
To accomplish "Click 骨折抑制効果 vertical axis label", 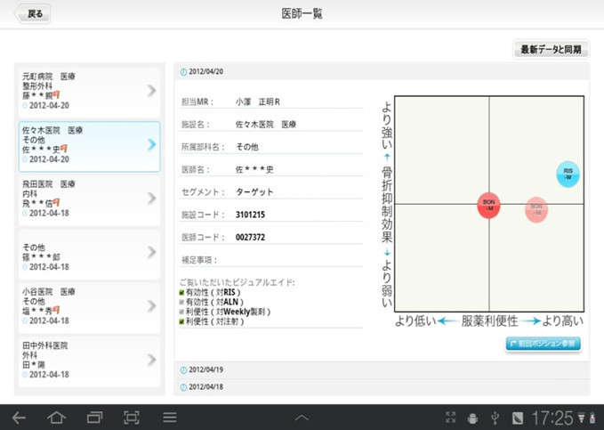I will [x=387, y=205].
